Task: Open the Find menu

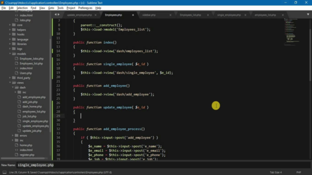Action: [x=33, y=8]
